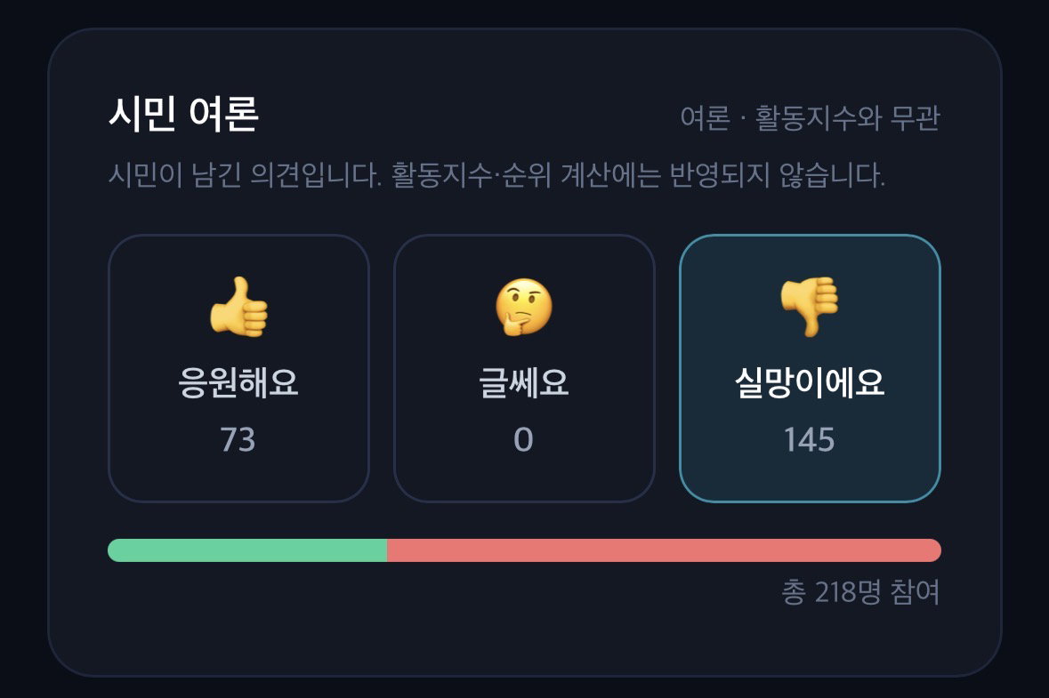Click empty area of the 시민 여론 card
1049x698 pixels.
[468, 629]
